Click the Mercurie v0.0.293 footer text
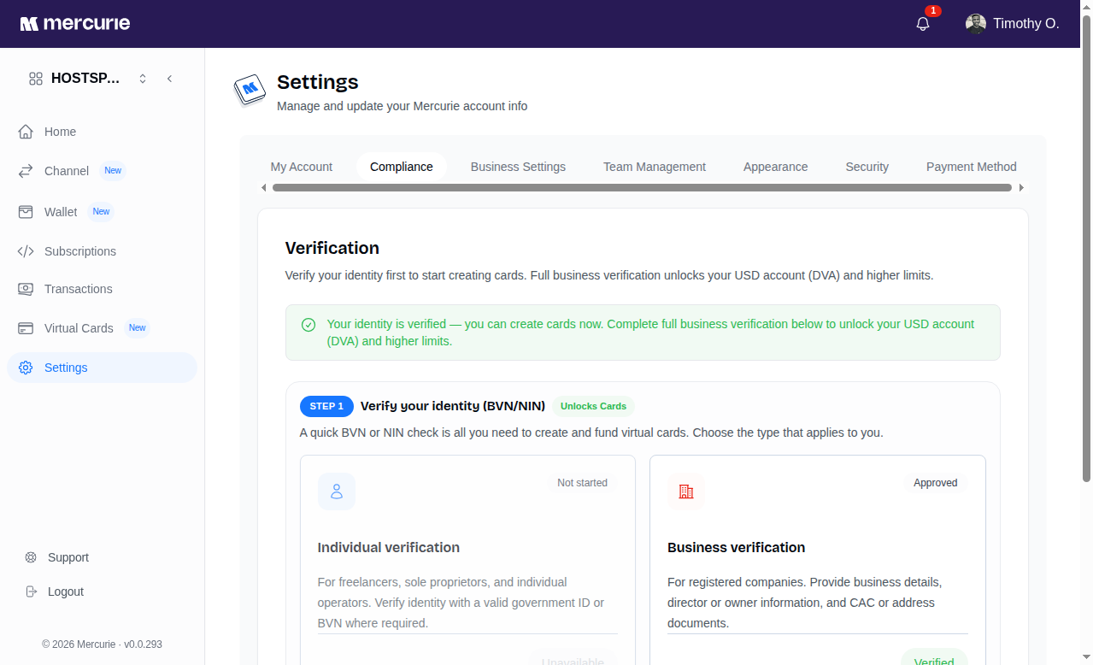 pyautogui.click(x=102, y=644)
